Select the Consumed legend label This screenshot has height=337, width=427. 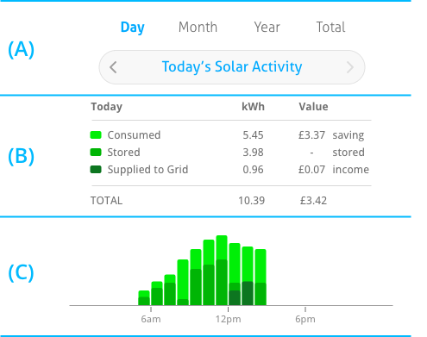tap(134, 135)
